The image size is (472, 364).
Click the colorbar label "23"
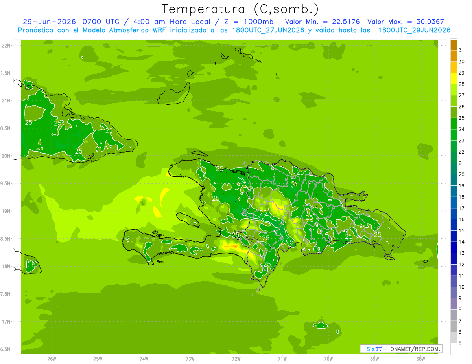(462, 141)
